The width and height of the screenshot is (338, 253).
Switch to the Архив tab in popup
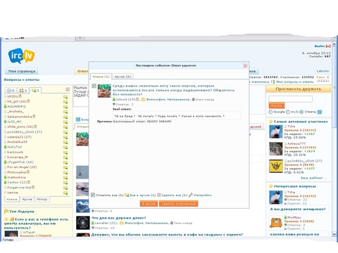123,77
